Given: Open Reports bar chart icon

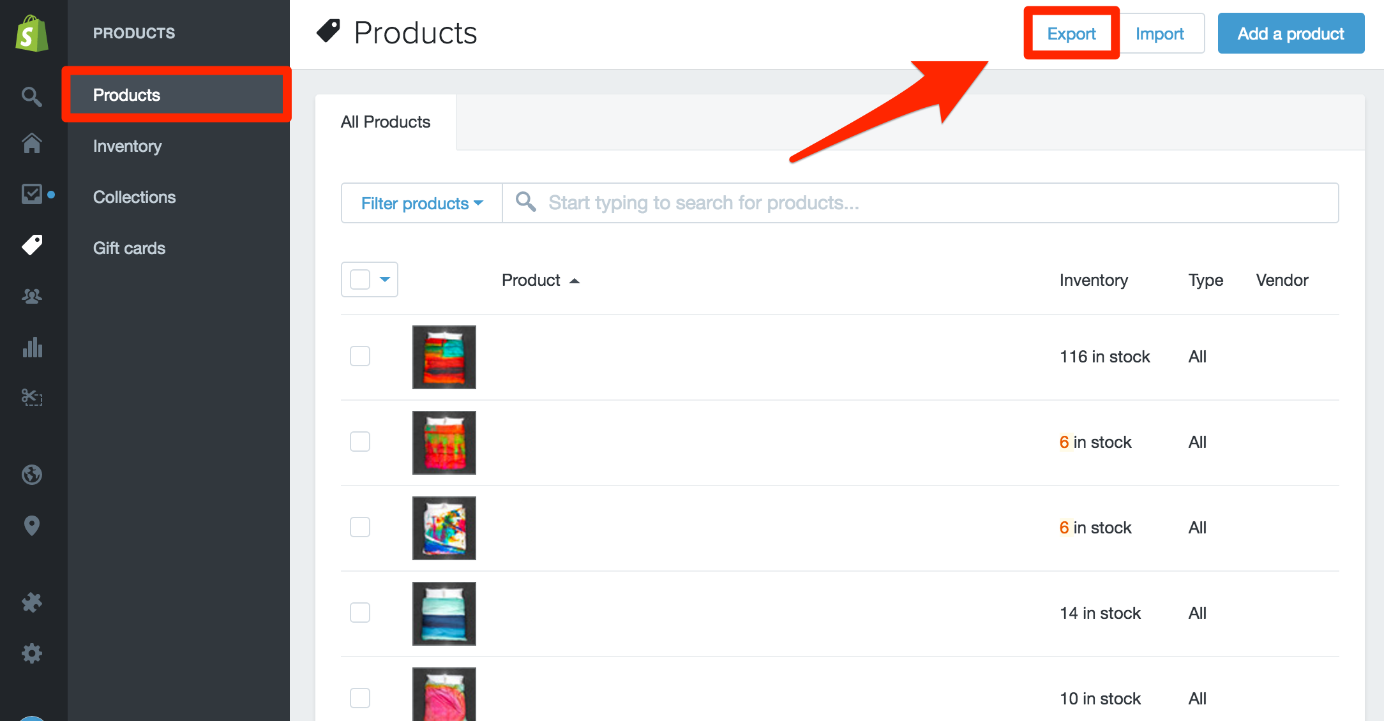Looking at the screenshot, I should pos(32,347).
